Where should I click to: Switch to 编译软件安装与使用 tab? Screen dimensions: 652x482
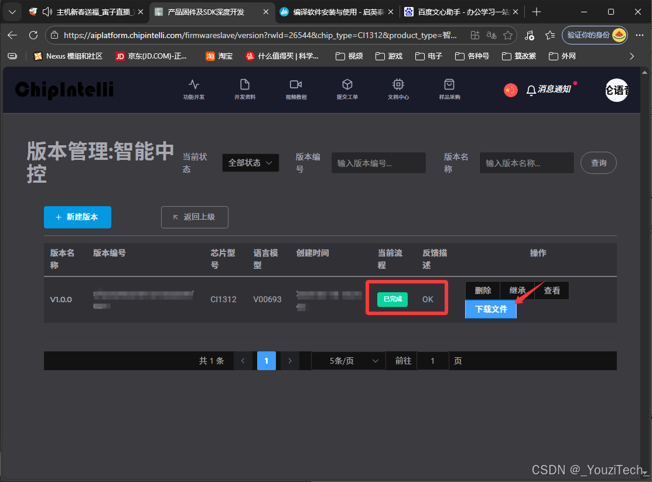click(336, 12)
